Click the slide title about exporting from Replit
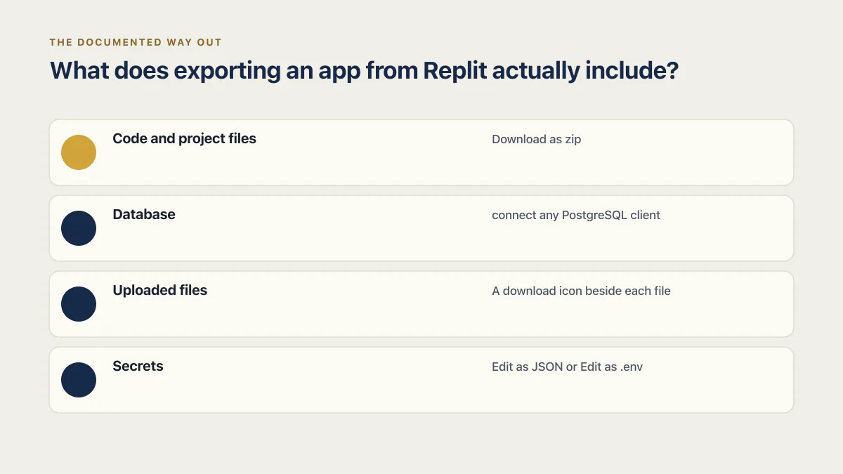 [x=364, y=71]
